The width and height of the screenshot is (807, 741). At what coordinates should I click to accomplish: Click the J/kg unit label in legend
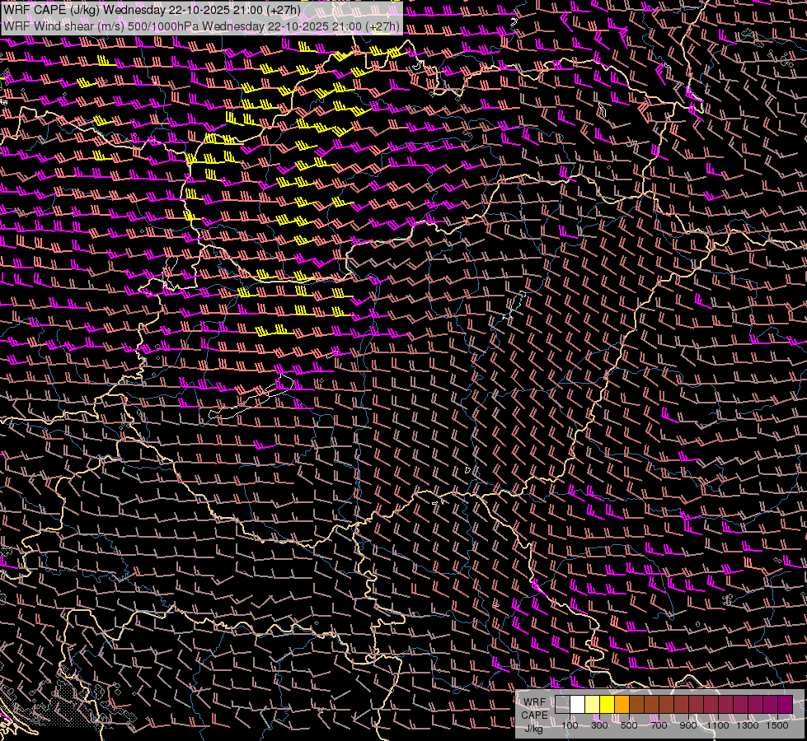533,728
